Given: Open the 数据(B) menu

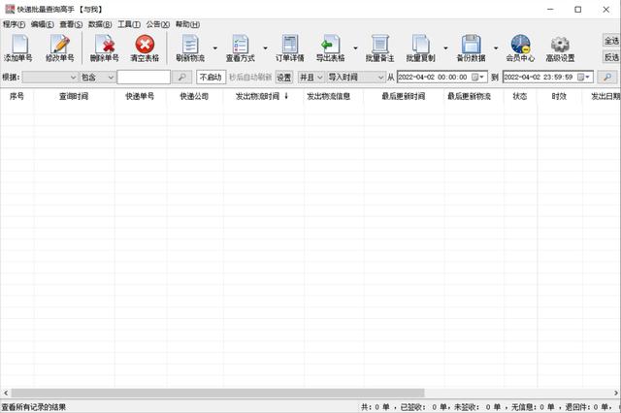Looking at the screenshot, I should pos(100,24).
